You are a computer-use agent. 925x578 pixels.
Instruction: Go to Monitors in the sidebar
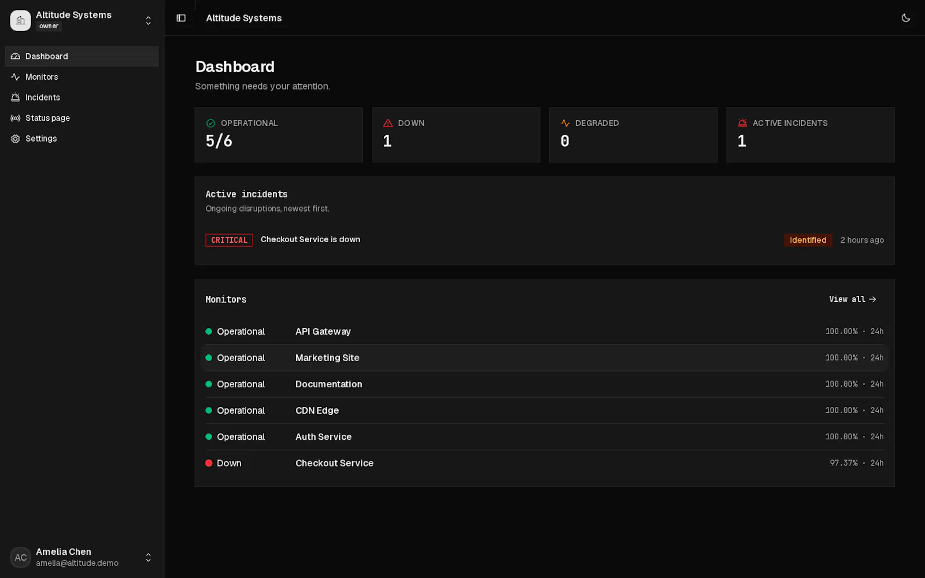82,77
